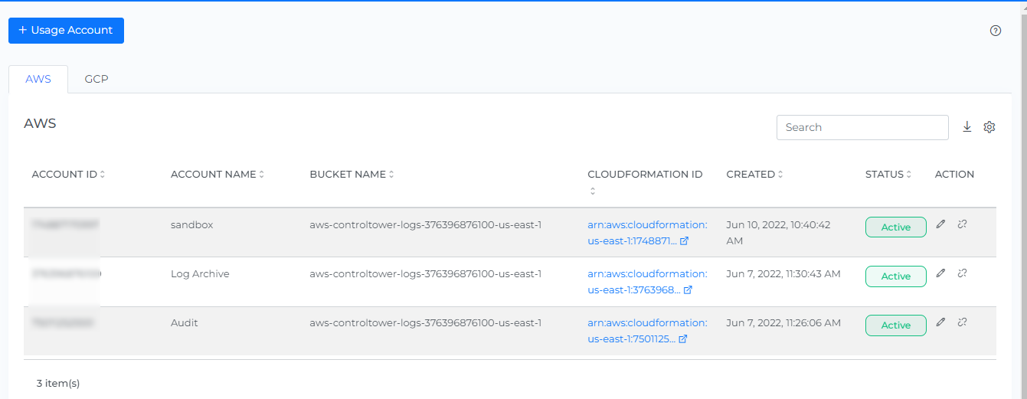The height and width of the screenshot is (399, 1027).
Task: Edit the Log Archive account
Action: 941,273
